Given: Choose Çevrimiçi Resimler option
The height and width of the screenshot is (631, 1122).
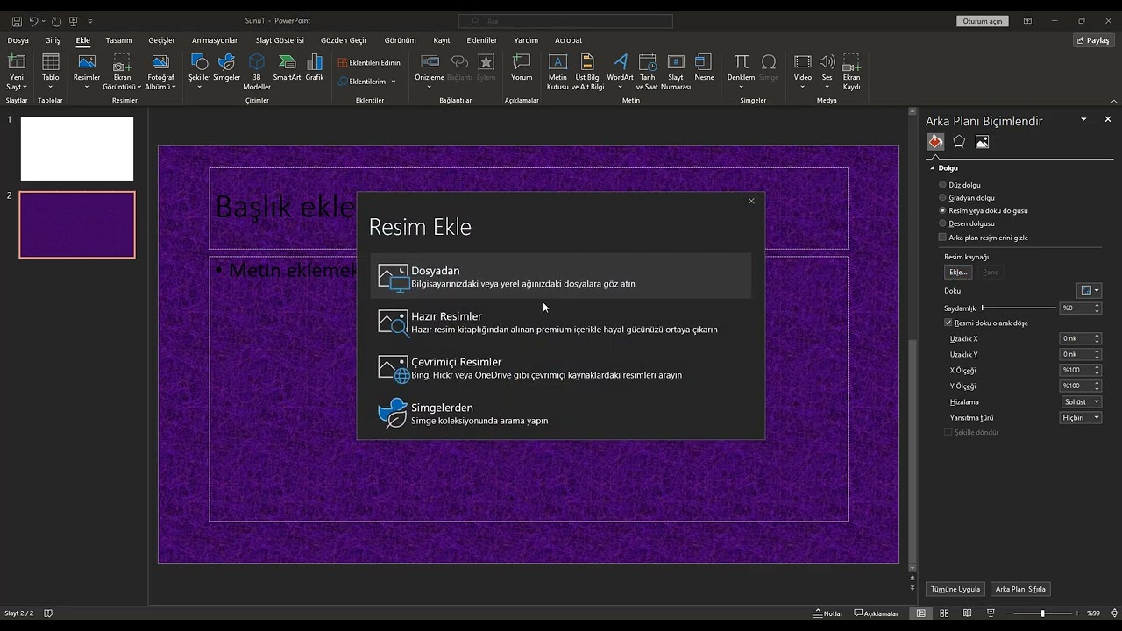Looking at the screenshot, I should [561, 368].
